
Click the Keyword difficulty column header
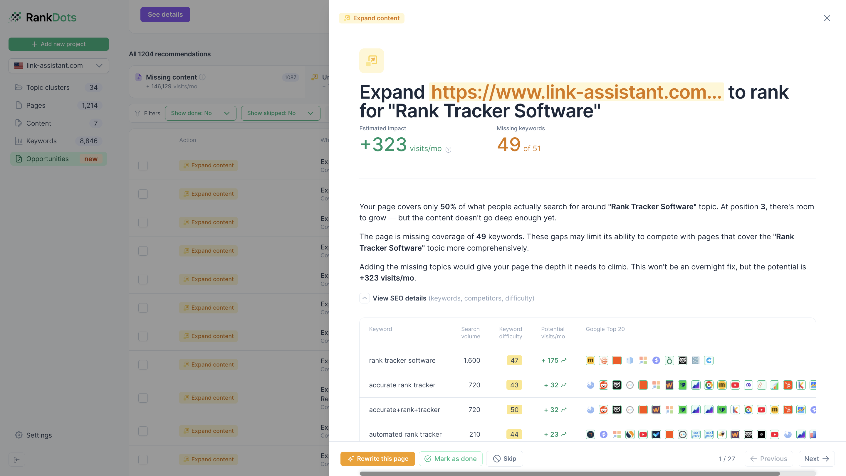[x=510, y=332]
